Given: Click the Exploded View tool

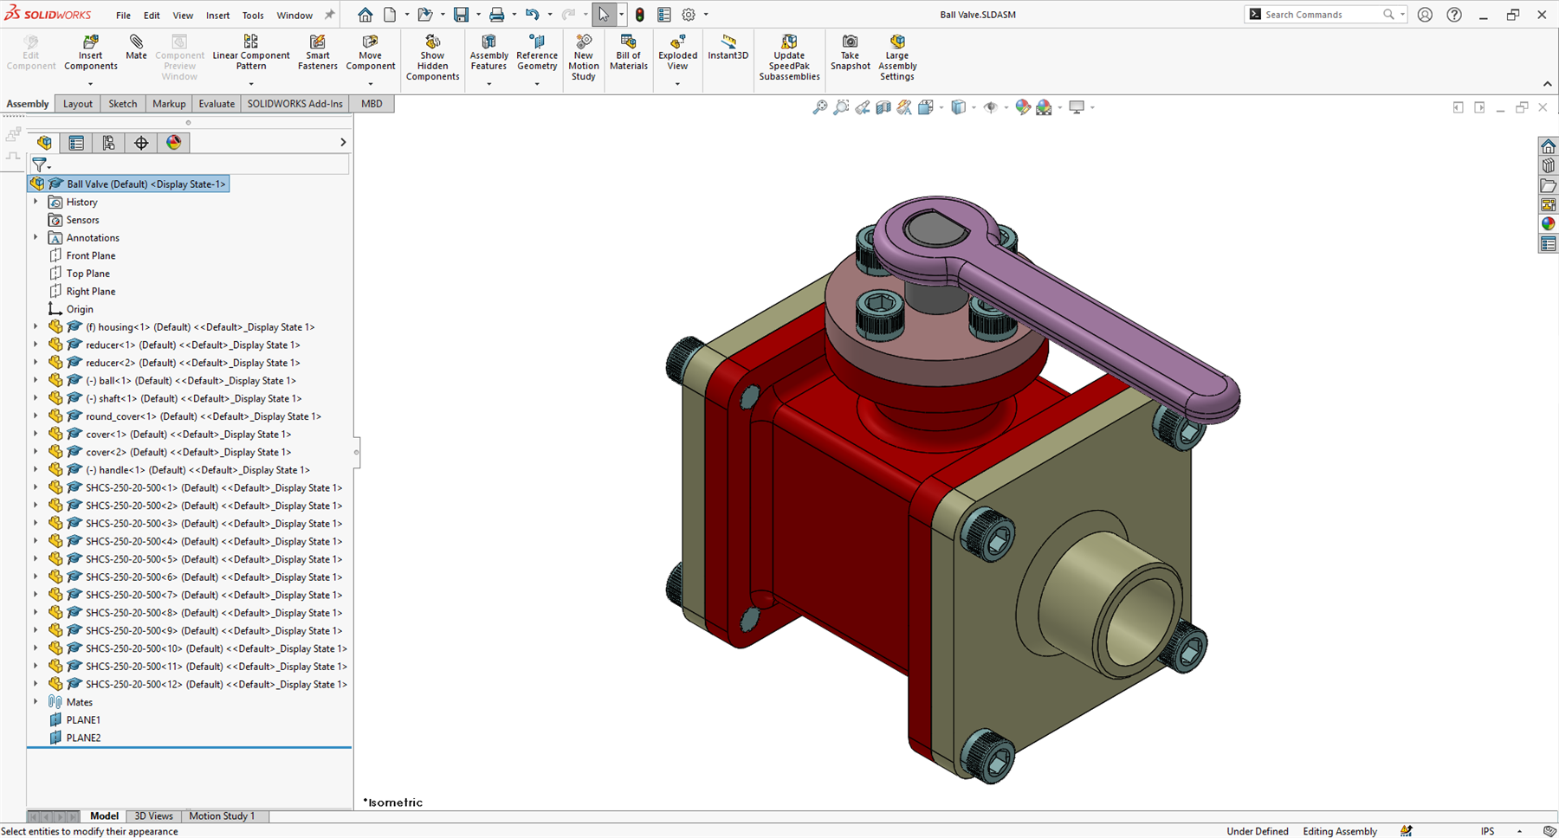Looking at the screenshot, I should 677,53.
